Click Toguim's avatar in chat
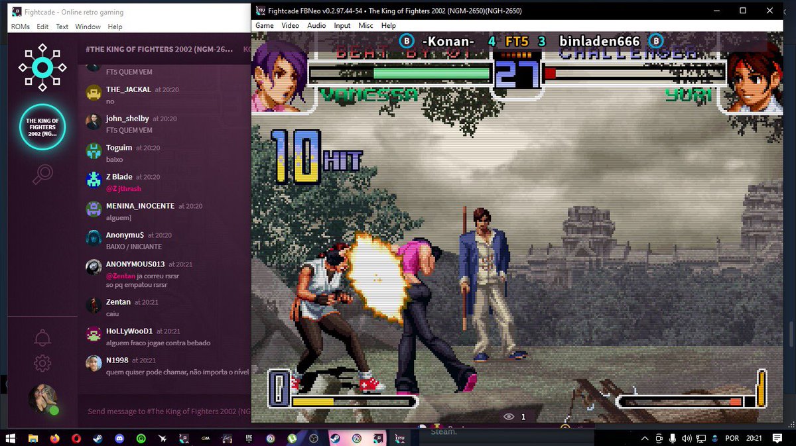Screen dimensions: 796x446 94,151
